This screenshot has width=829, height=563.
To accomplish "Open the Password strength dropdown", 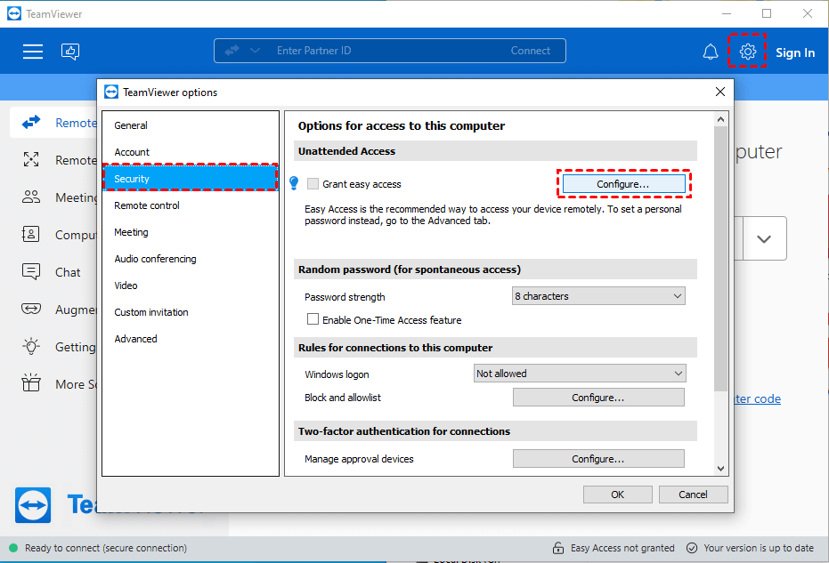I will [597, 295].
